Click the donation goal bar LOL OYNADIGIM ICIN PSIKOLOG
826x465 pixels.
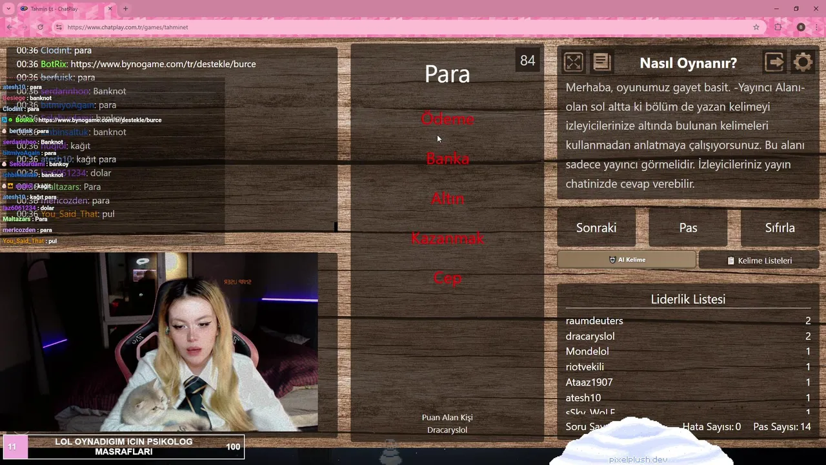coord(123,446)
